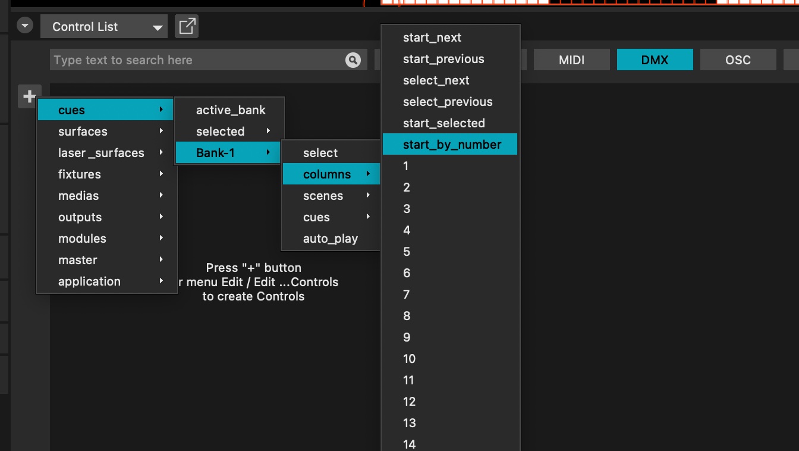Choose column 4

pyautogui.click(x=450, y=230)
